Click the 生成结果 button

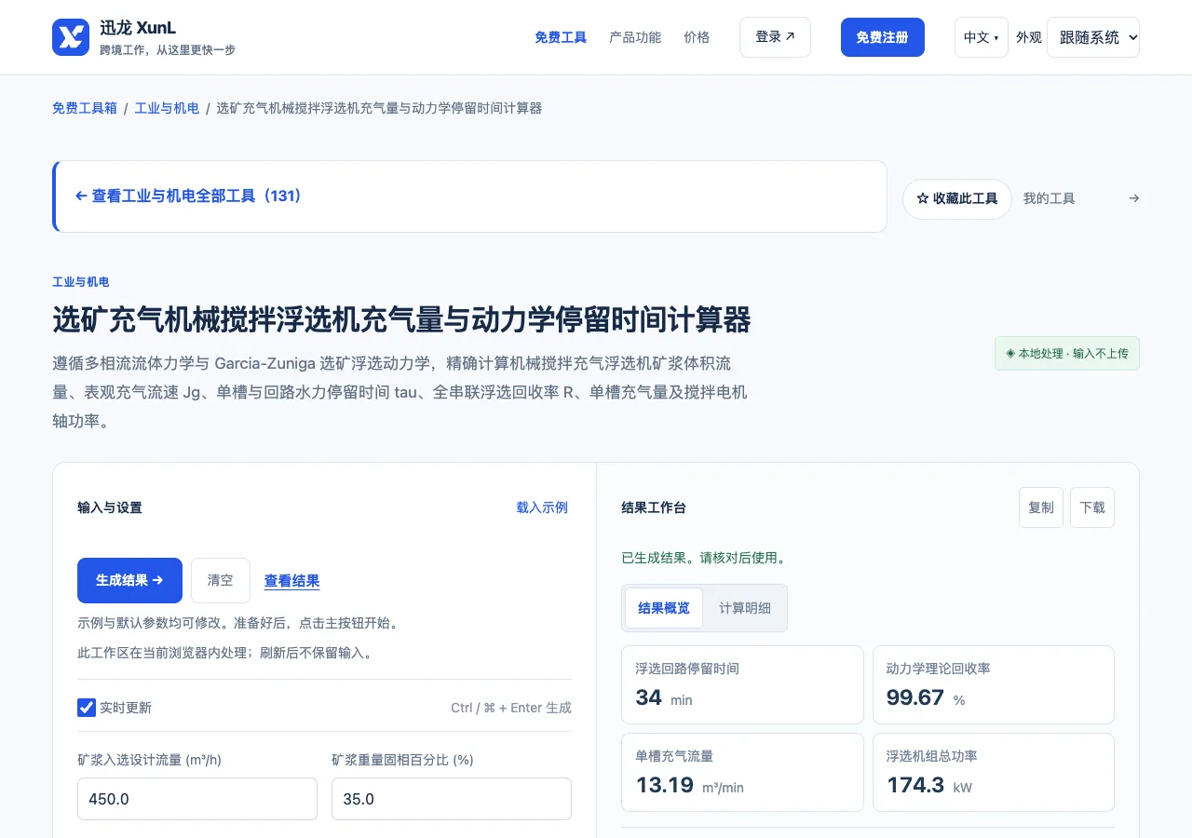pyautogui.click(x=129, y=580)
